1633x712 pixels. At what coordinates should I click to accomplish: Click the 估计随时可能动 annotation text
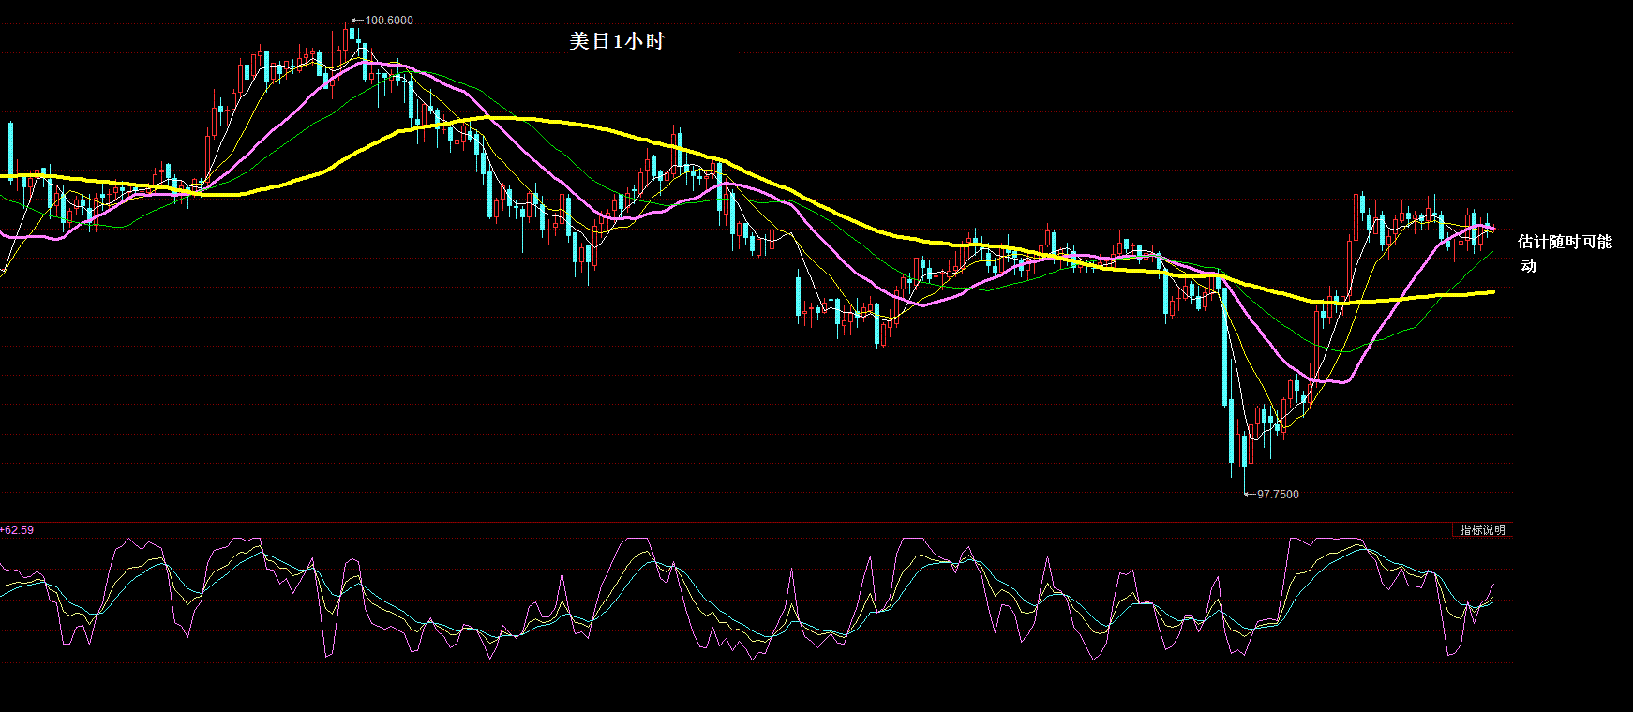click(1564, 243)
